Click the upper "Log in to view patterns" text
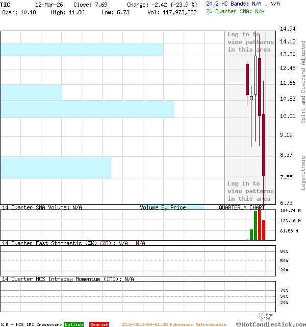 250,42
